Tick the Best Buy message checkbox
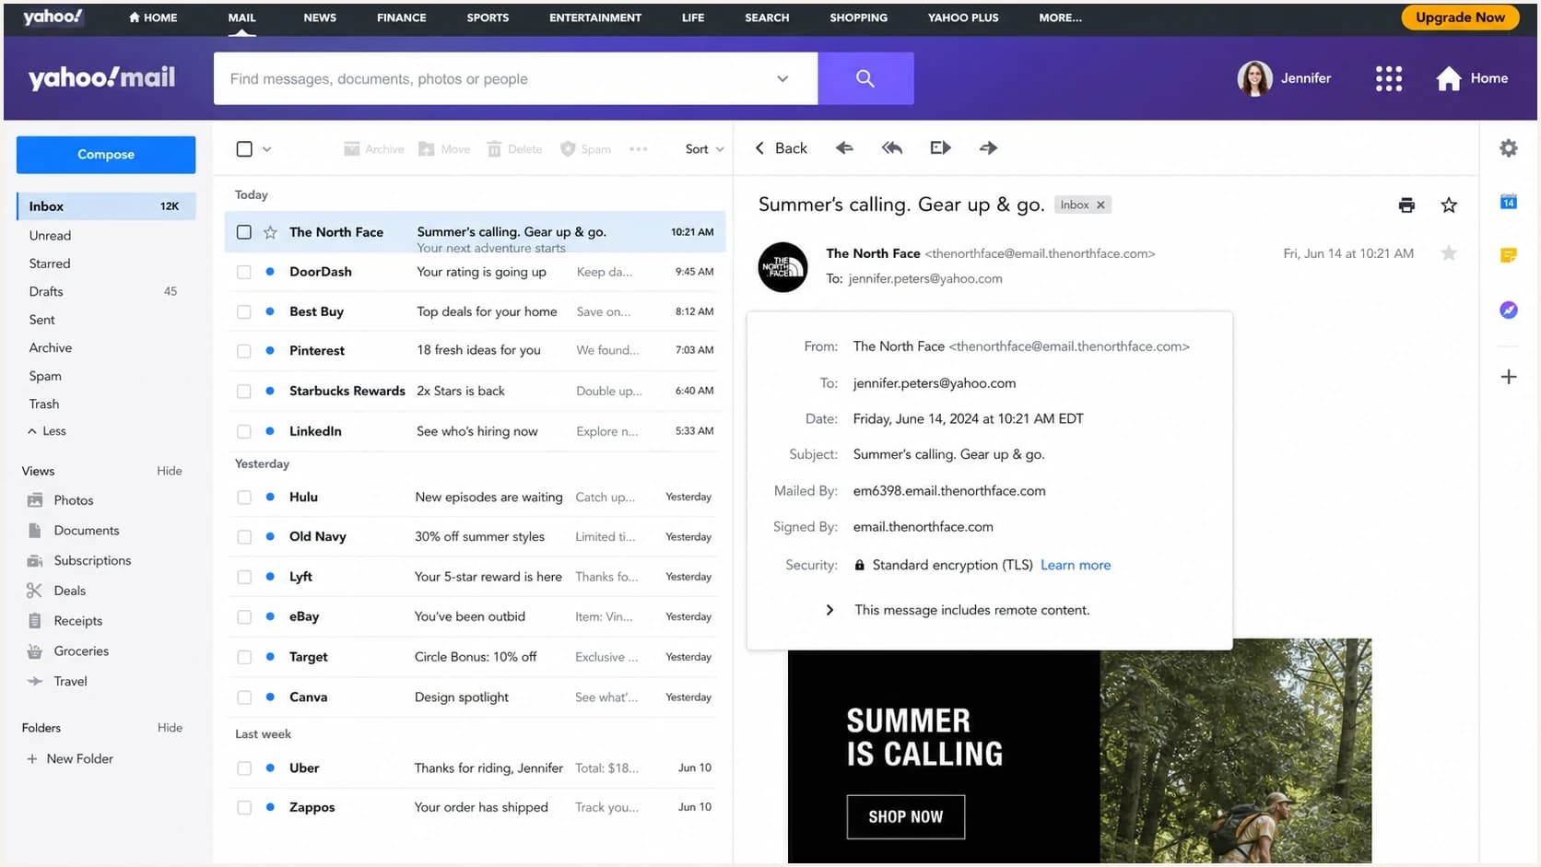The image size is (1541, 867). coord(244,311)
